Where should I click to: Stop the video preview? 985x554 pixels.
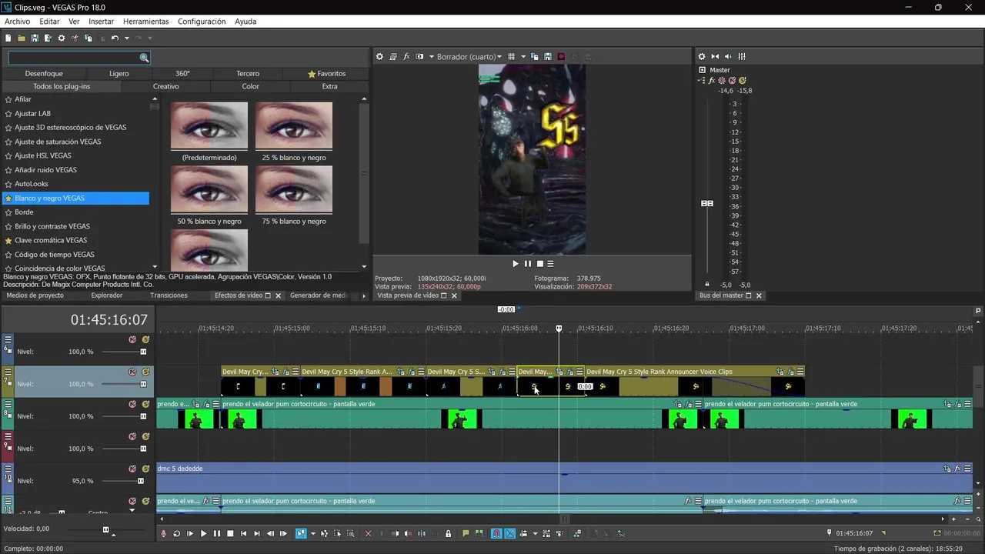point(539,264)
